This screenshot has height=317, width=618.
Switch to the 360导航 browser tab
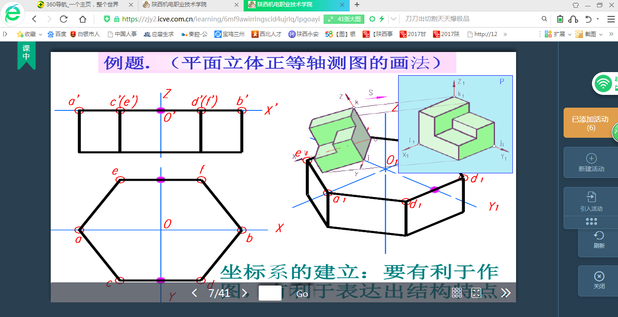pyautogui.click(x=82, y=5)
